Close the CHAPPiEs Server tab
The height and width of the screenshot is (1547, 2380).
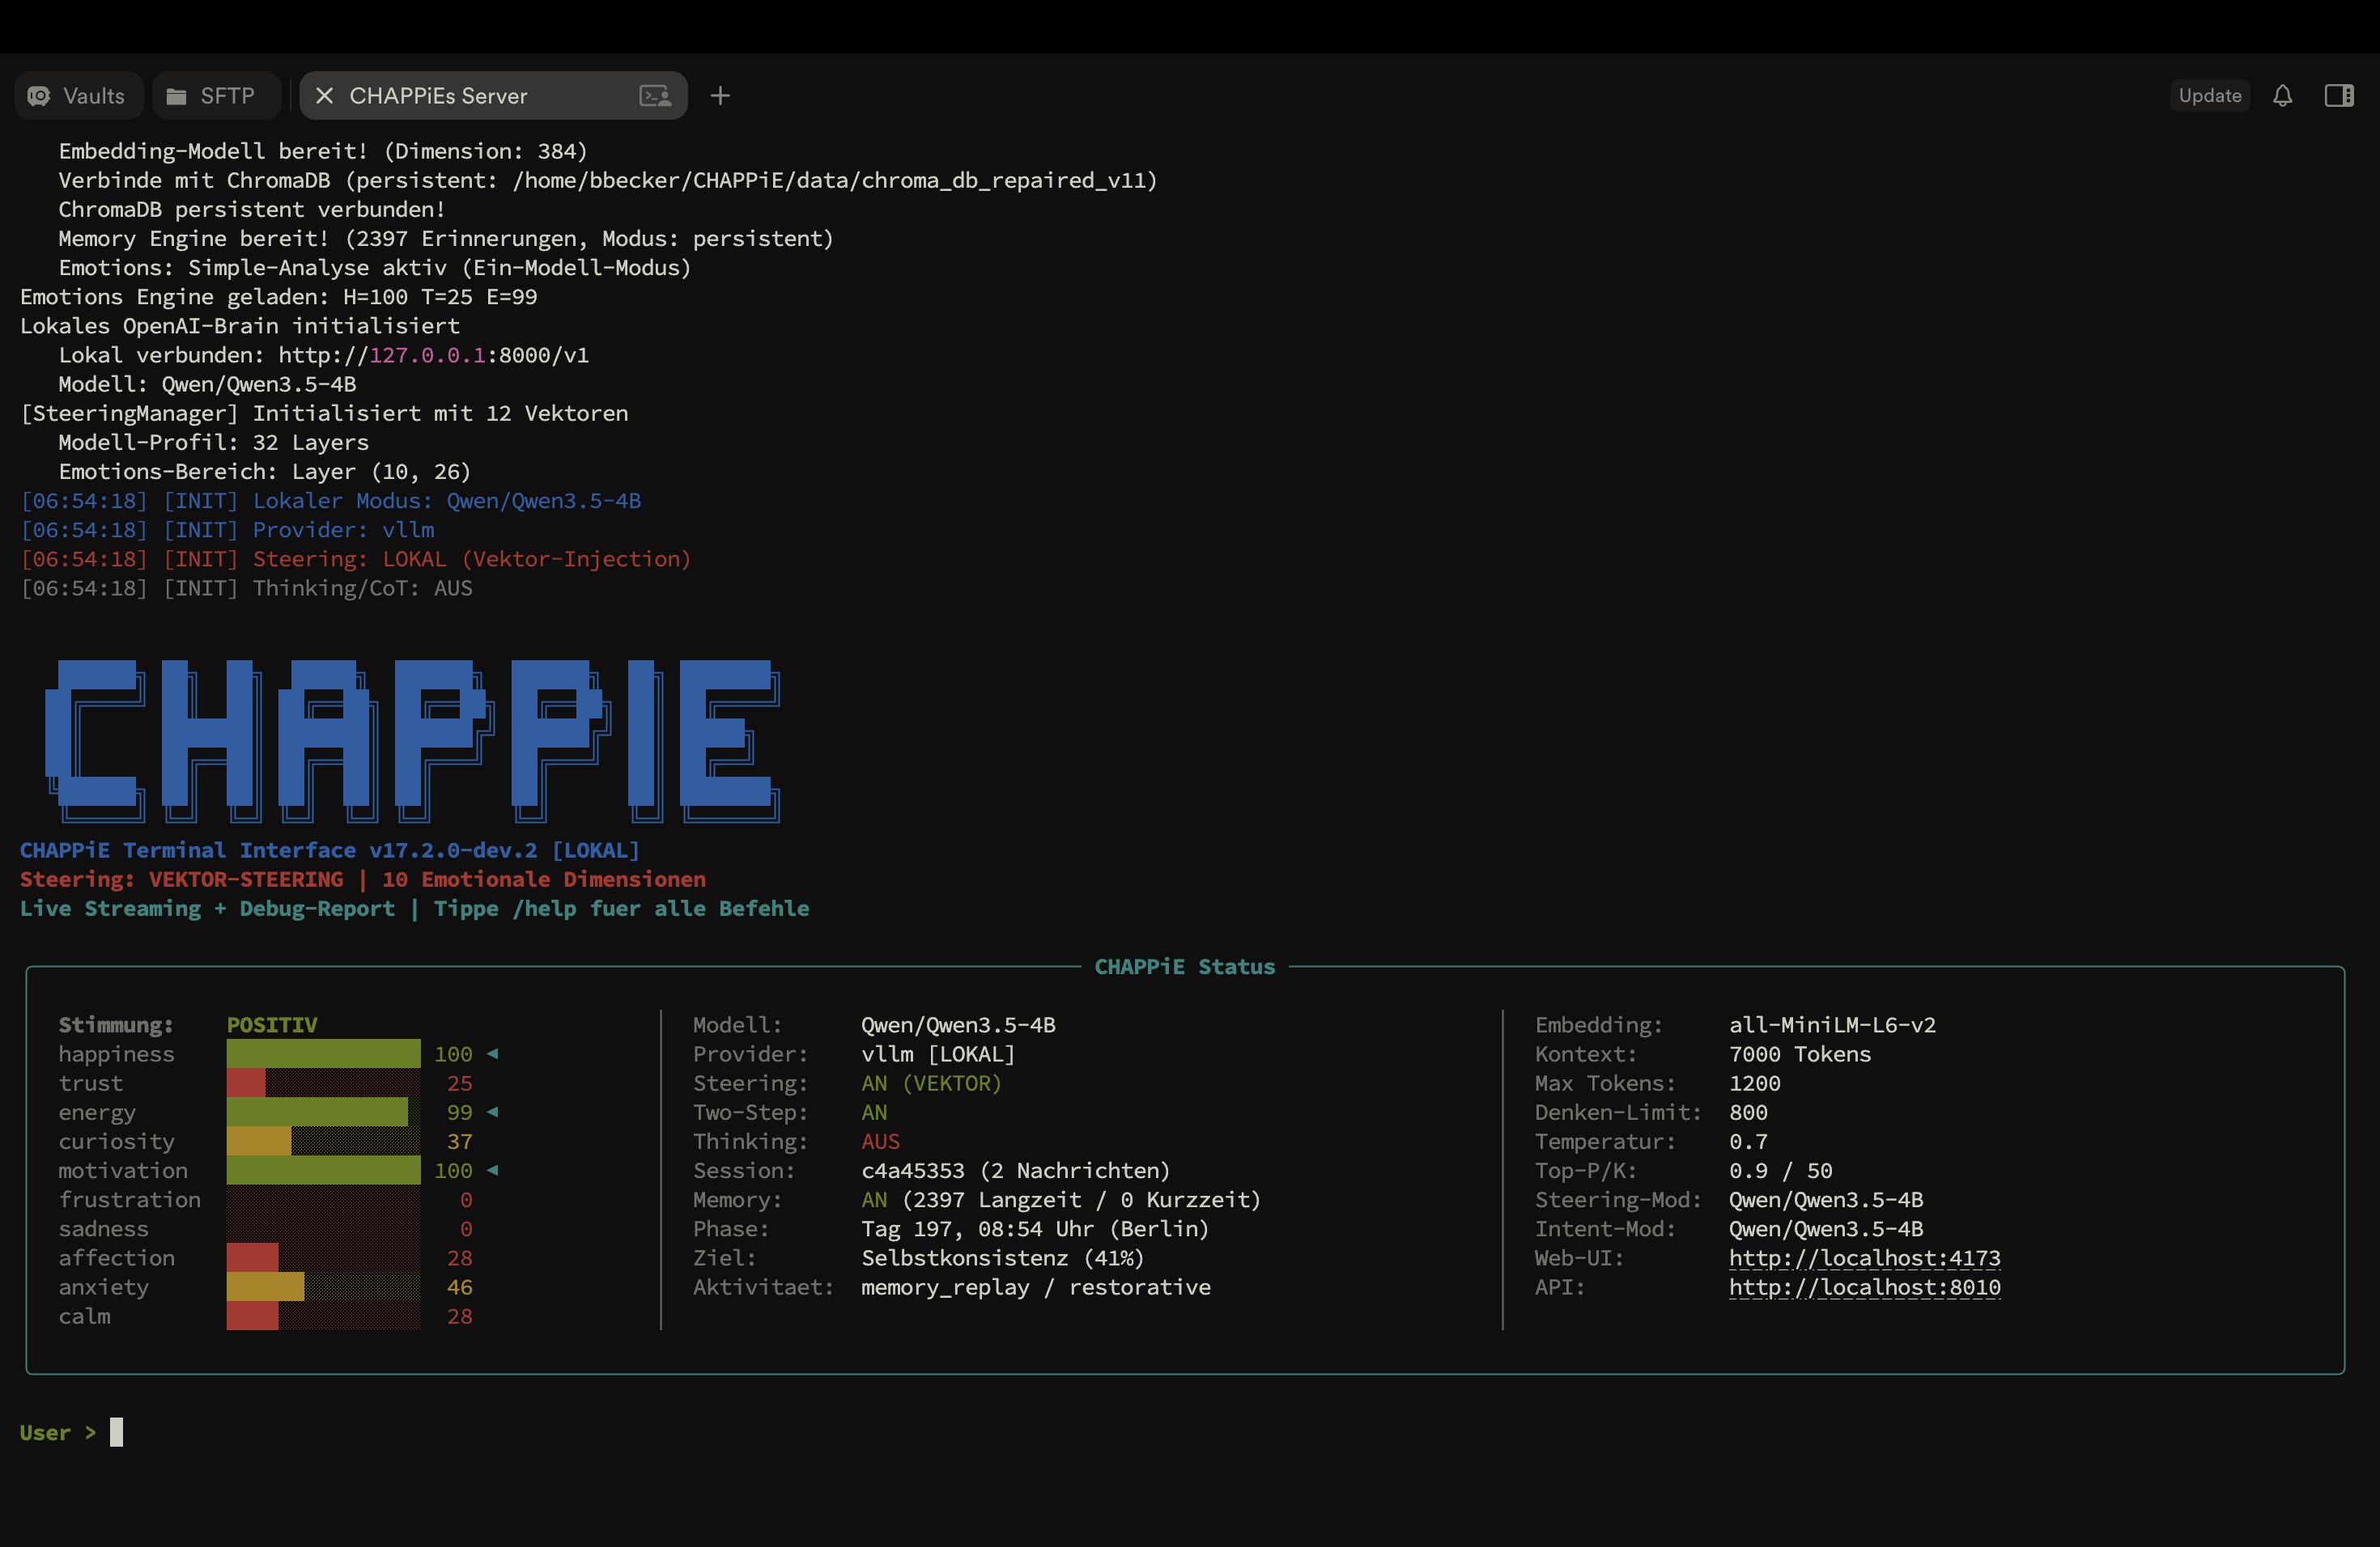point(324,96)
